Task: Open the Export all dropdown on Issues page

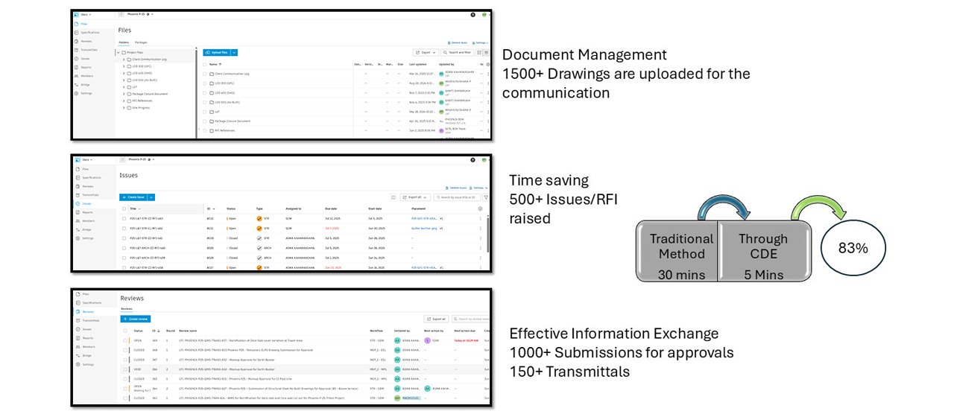Action: pyautogui.click(x=415, y=197)
